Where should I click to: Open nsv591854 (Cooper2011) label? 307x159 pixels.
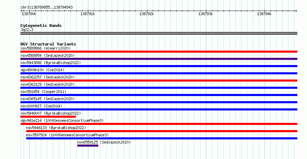point(43,92)
